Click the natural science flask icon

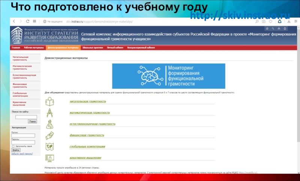click(49, 124)
